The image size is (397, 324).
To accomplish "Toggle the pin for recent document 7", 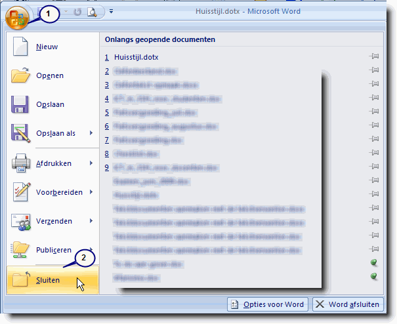I will point(374,138).
